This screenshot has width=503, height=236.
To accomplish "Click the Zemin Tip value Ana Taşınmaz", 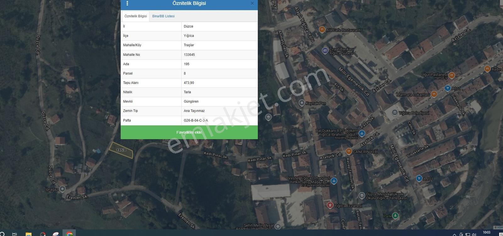I will (194, 111).
